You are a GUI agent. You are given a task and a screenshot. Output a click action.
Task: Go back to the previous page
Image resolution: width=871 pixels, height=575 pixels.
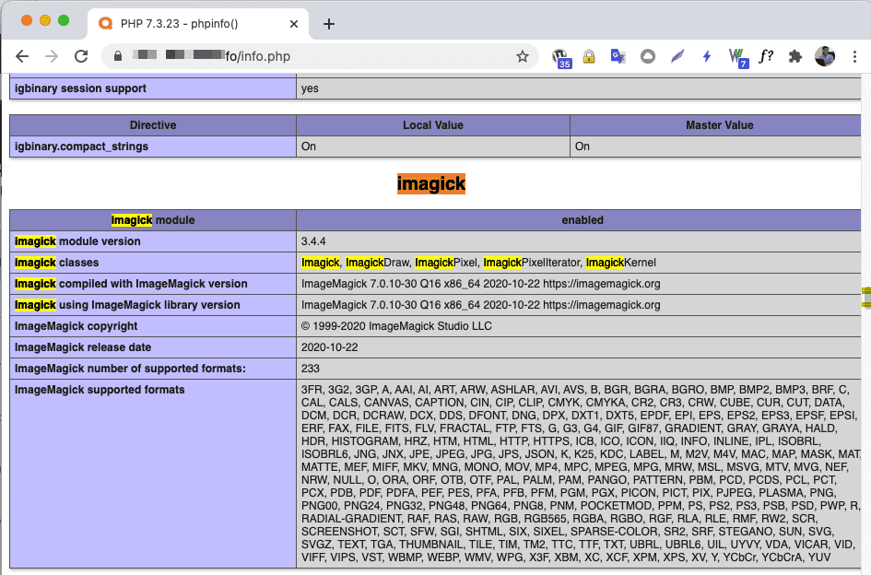pyautogui.click(x=22, y=56)
